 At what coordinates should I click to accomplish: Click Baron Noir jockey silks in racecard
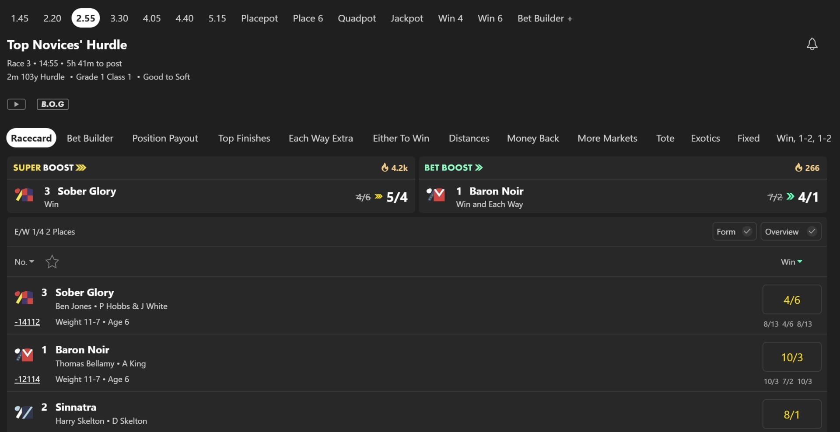(x=24, y=355)
